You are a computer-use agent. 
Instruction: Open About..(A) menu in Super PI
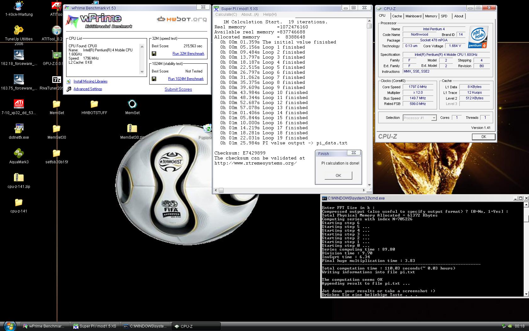coord(250,15)
